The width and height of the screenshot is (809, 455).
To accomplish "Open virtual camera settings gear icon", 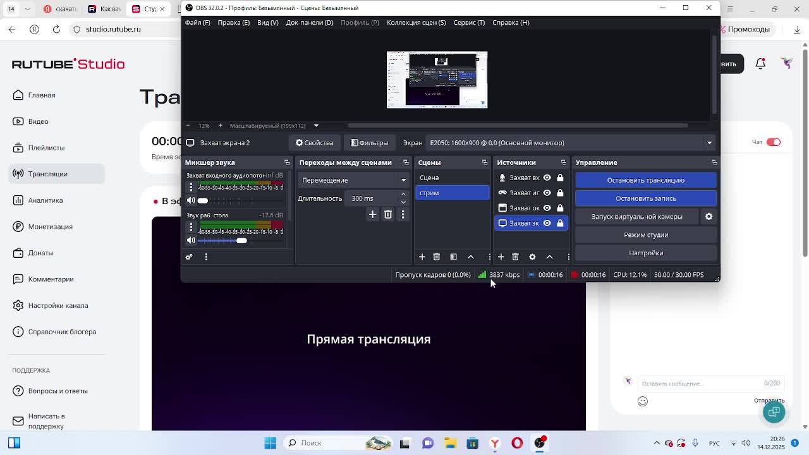I will pyautogui.click(x=709, y=216).
